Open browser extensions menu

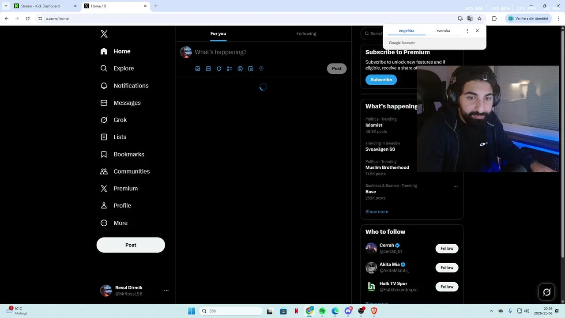click(494, 19)
